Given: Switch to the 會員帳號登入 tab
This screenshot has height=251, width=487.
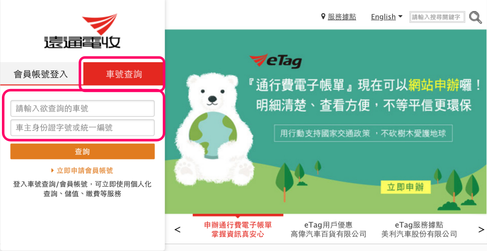Looking at the screenshot, I should click(41, 74).
